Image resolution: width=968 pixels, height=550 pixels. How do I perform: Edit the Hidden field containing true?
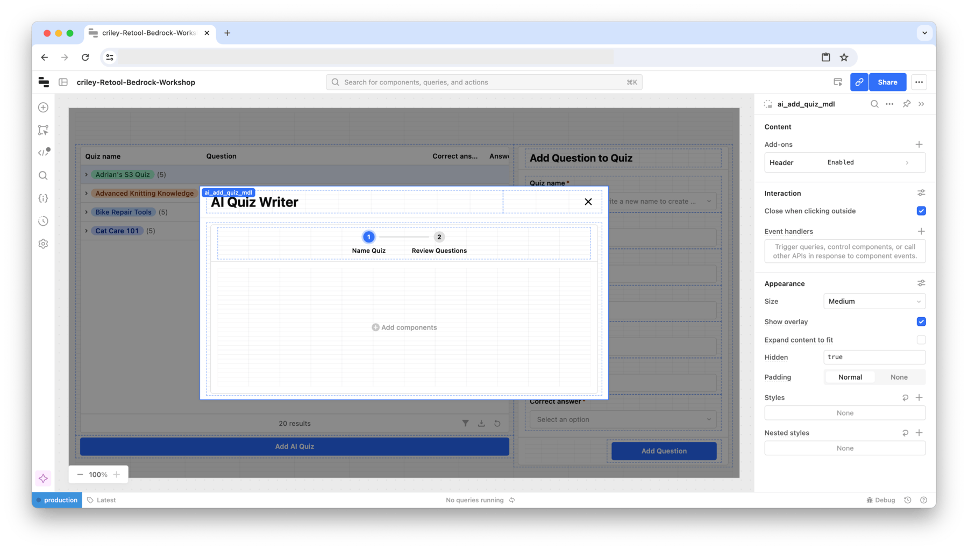(874, 358)
